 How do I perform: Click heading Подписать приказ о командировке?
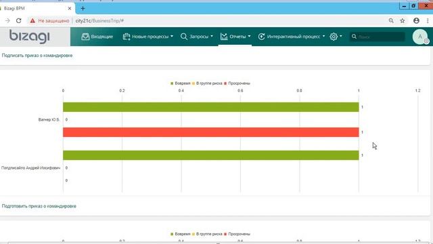(x=37, y=56)
